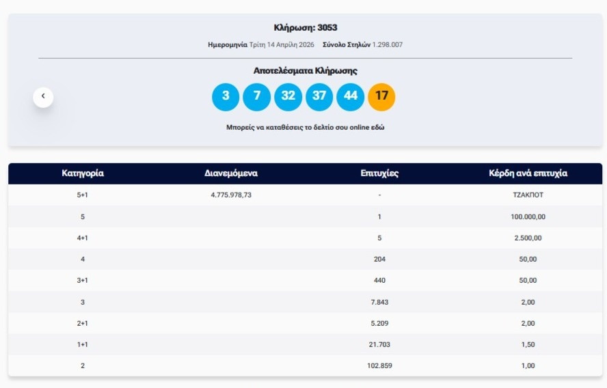This screenshot has height=388, width=607.
Task: Click the orange Joker ball 17
Action: coord(381,96)
